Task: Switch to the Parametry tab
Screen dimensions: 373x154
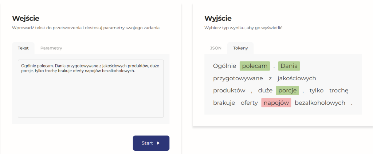Action: click(x=51, y=48)
